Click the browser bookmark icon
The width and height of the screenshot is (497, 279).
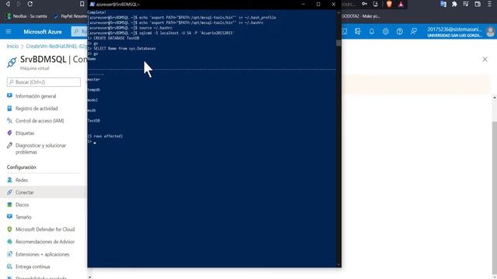coord(82,4)
